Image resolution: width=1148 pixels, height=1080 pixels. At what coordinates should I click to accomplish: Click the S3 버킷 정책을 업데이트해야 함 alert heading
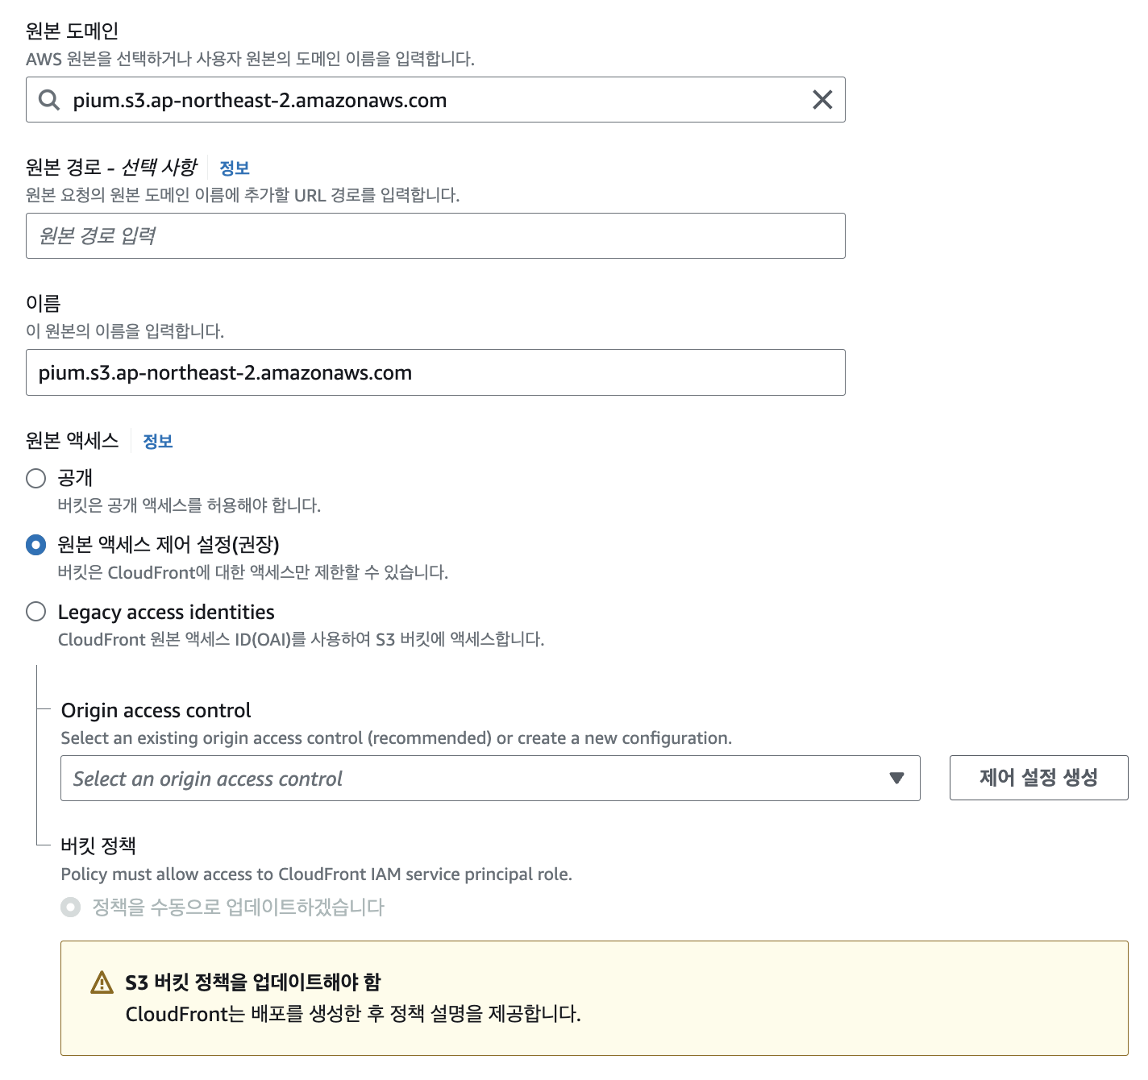(x=253, y=982)
